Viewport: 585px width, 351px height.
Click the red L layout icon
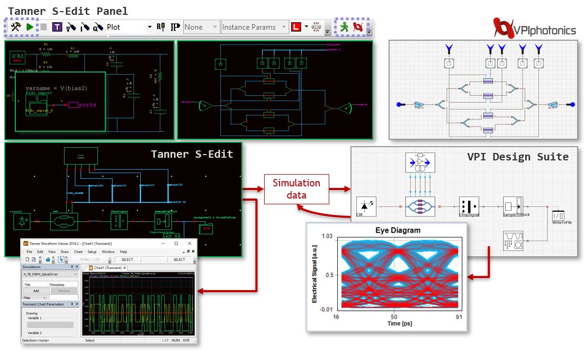tap(296, 27)
